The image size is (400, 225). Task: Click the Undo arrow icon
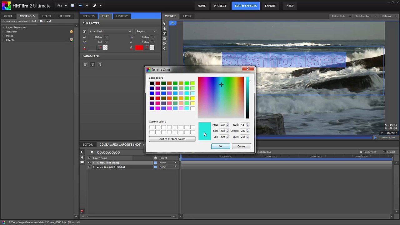coord(80,6)
